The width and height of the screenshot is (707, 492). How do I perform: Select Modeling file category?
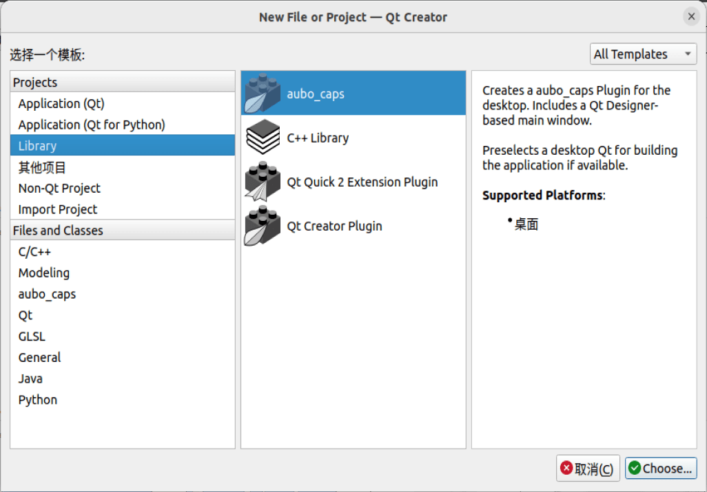pos(123,272)
